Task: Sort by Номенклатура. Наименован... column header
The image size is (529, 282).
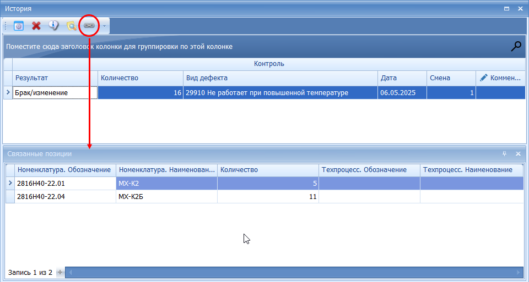Action: point(166,170)
